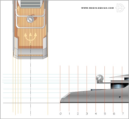This screenshot has height=119, width=129.
Task: Select station number 1 label
Action: pyautogui.click(x=69, y=114)
